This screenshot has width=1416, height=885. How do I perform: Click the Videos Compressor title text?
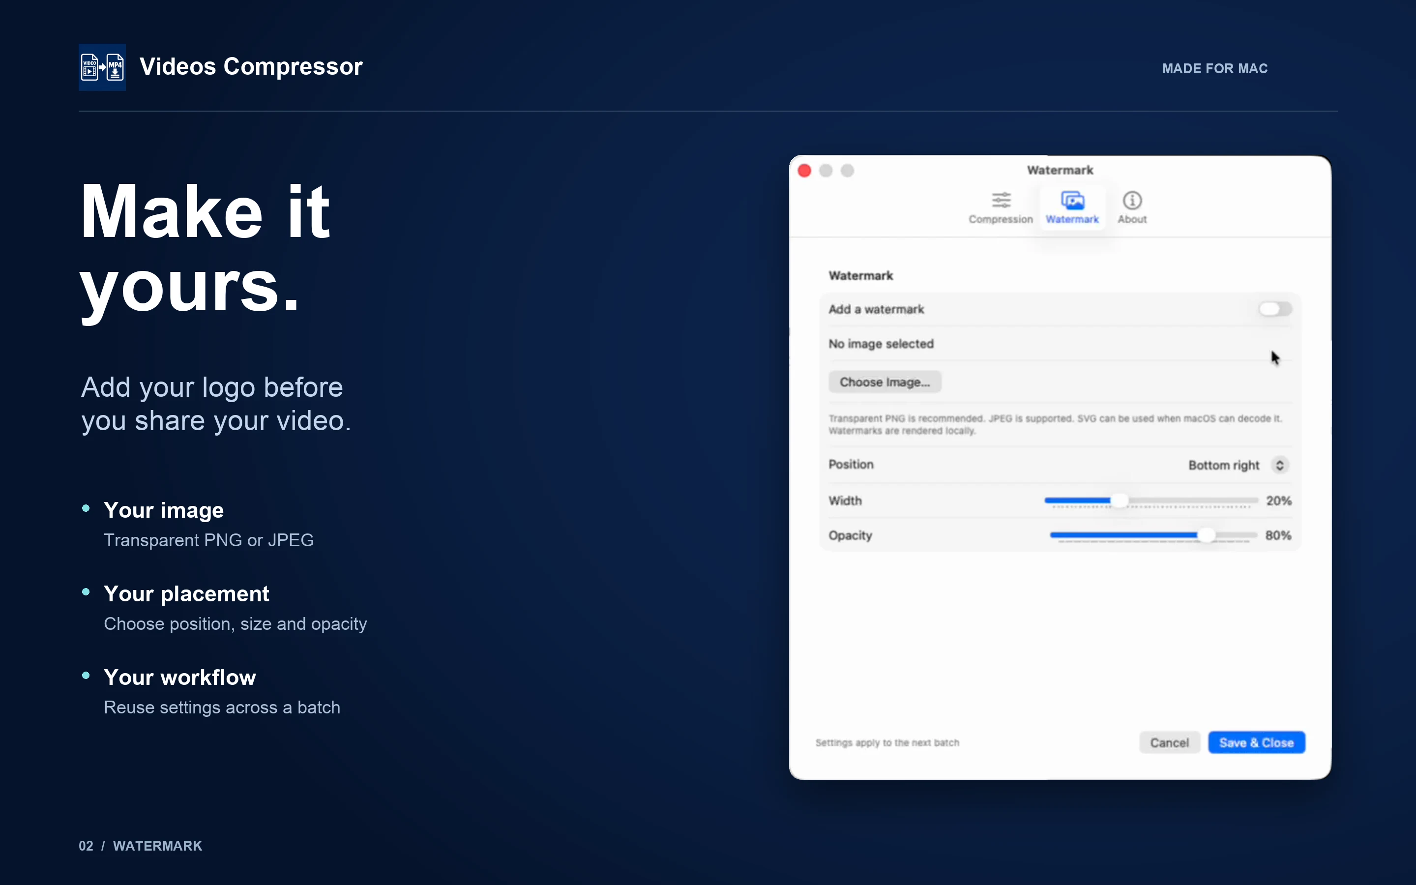tap(251, 67)
